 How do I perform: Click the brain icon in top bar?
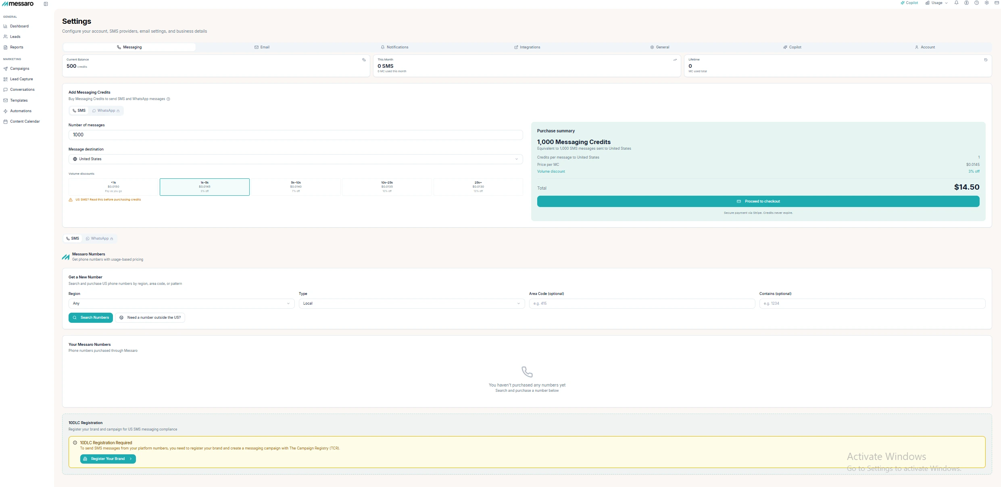pos(966,3)
